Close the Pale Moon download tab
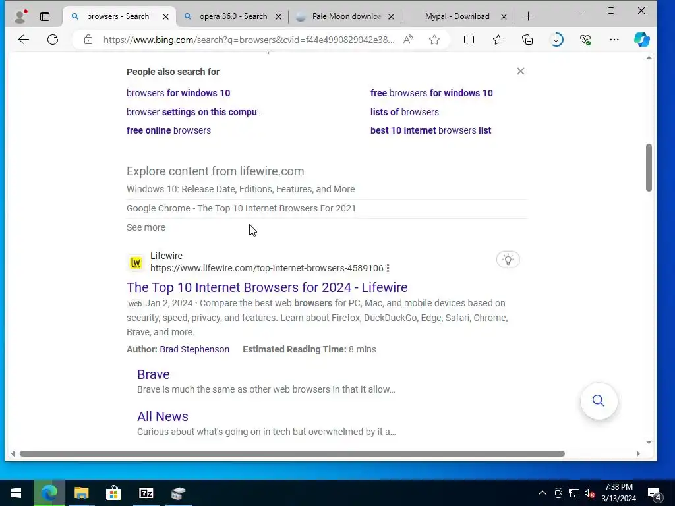This screenshot has width=675, height=506. pos(391,16)
